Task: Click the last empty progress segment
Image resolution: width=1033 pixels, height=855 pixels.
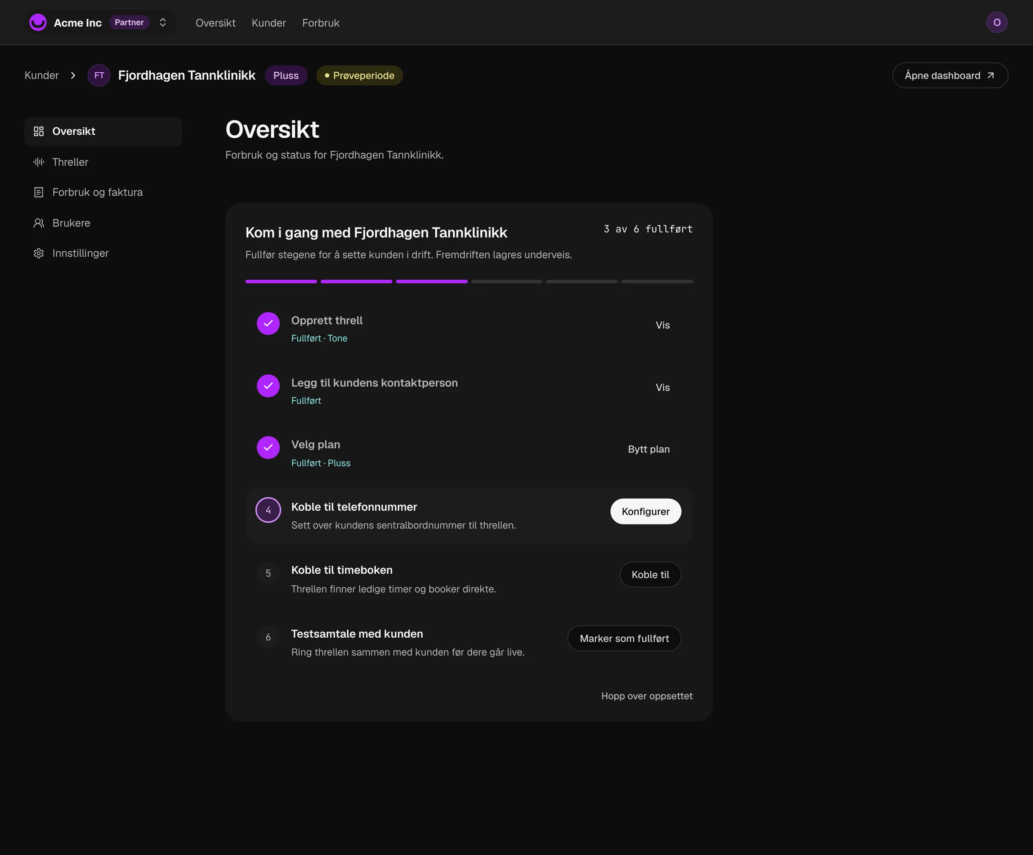Action: tap(657, 282)
